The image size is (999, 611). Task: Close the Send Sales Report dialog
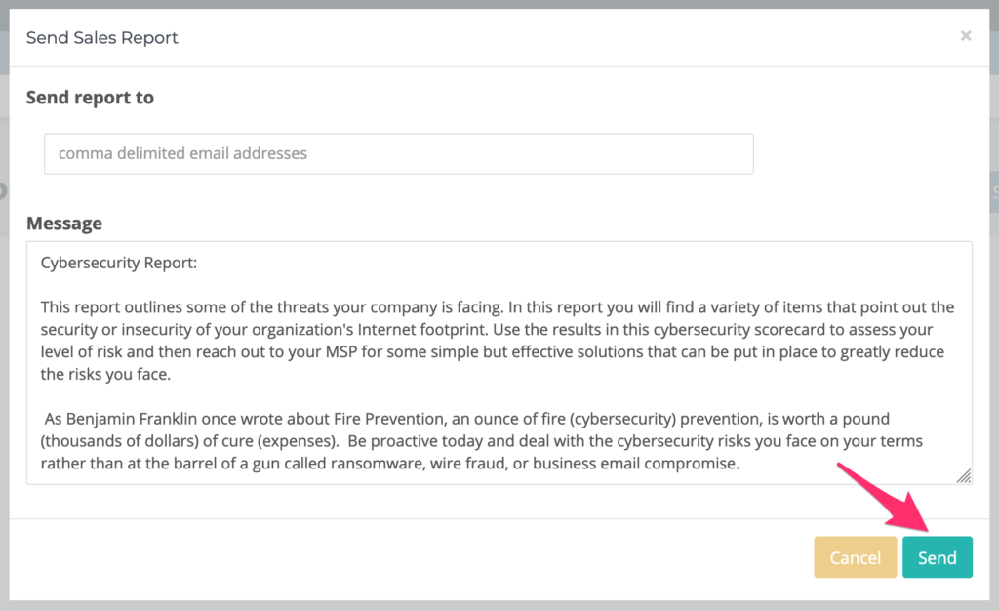[x=966, y=36]
